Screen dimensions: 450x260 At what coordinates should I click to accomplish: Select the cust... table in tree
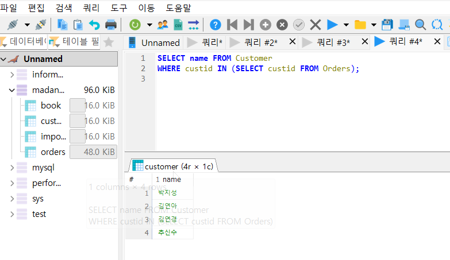pos(51,121)
